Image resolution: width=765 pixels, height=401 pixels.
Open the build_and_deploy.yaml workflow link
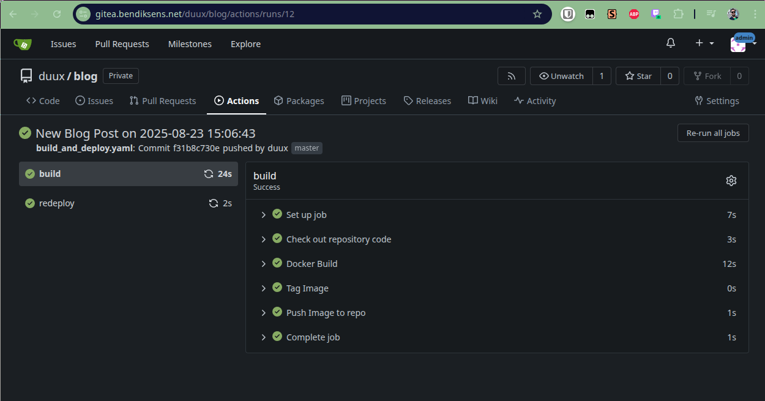click(84, 148)
